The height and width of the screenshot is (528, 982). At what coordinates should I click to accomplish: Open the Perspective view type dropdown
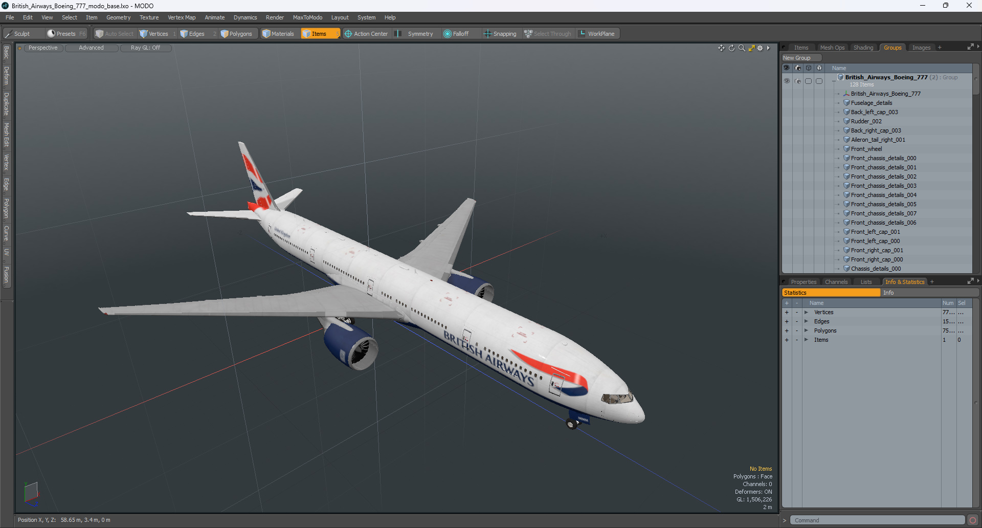coord(43,48)
